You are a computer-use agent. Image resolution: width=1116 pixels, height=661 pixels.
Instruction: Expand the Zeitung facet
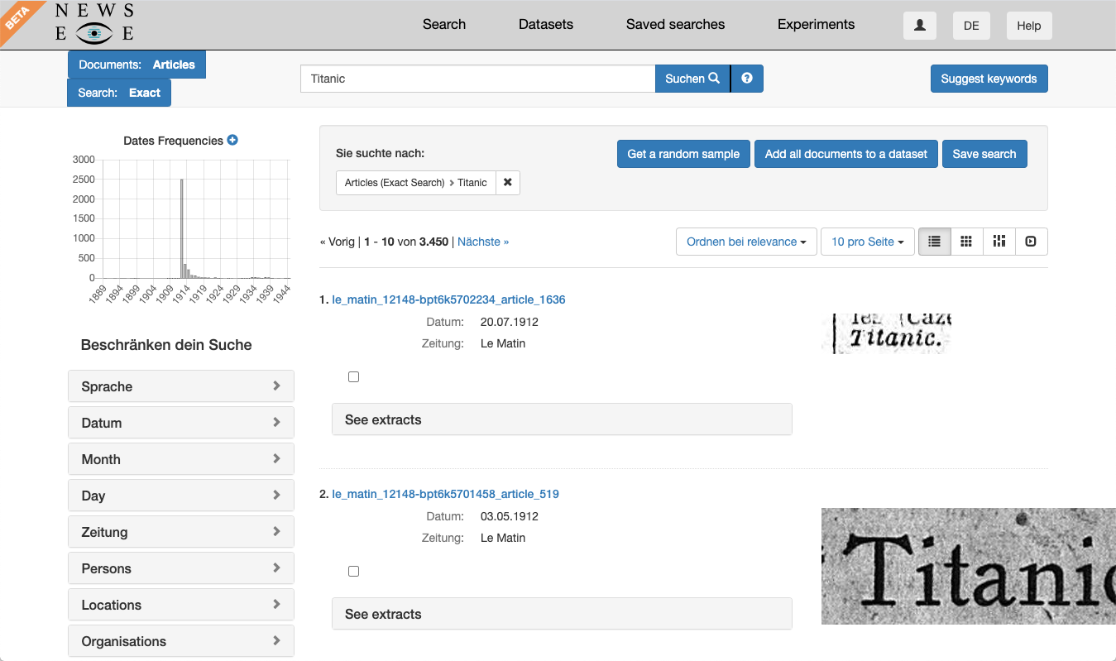click(181, 532)
